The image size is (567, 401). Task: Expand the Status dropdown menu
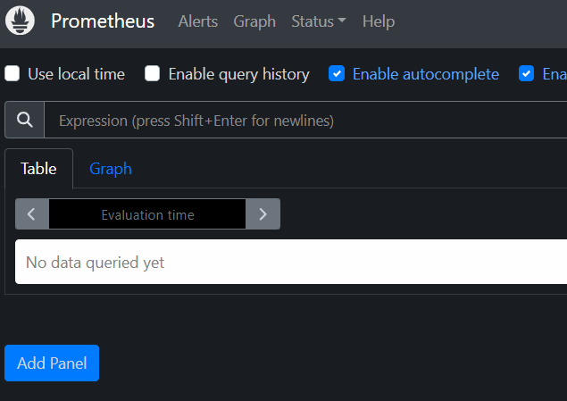click(x=319, y=21)
